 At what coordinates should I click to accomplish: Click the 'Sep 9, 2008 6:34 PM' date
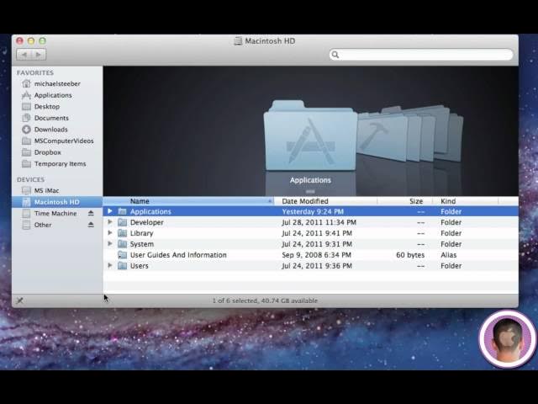point(316,255)
